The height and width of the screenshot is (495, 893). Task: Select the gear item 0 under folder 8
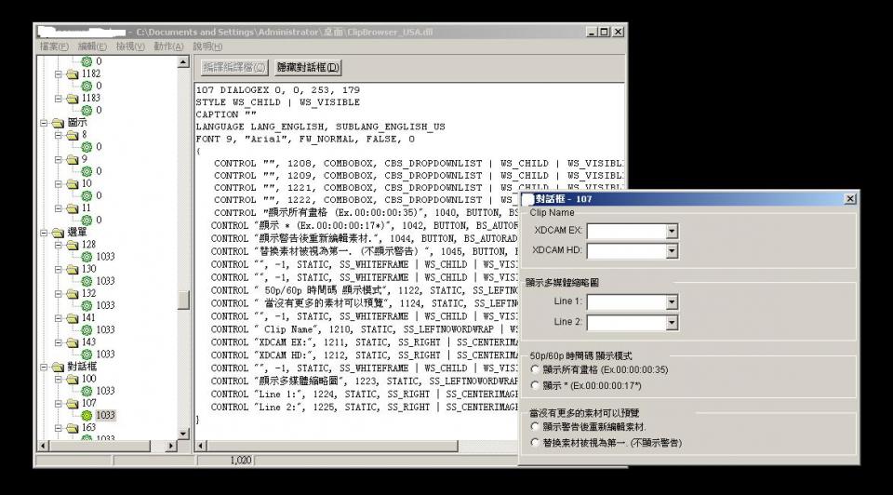coord(87,147)
